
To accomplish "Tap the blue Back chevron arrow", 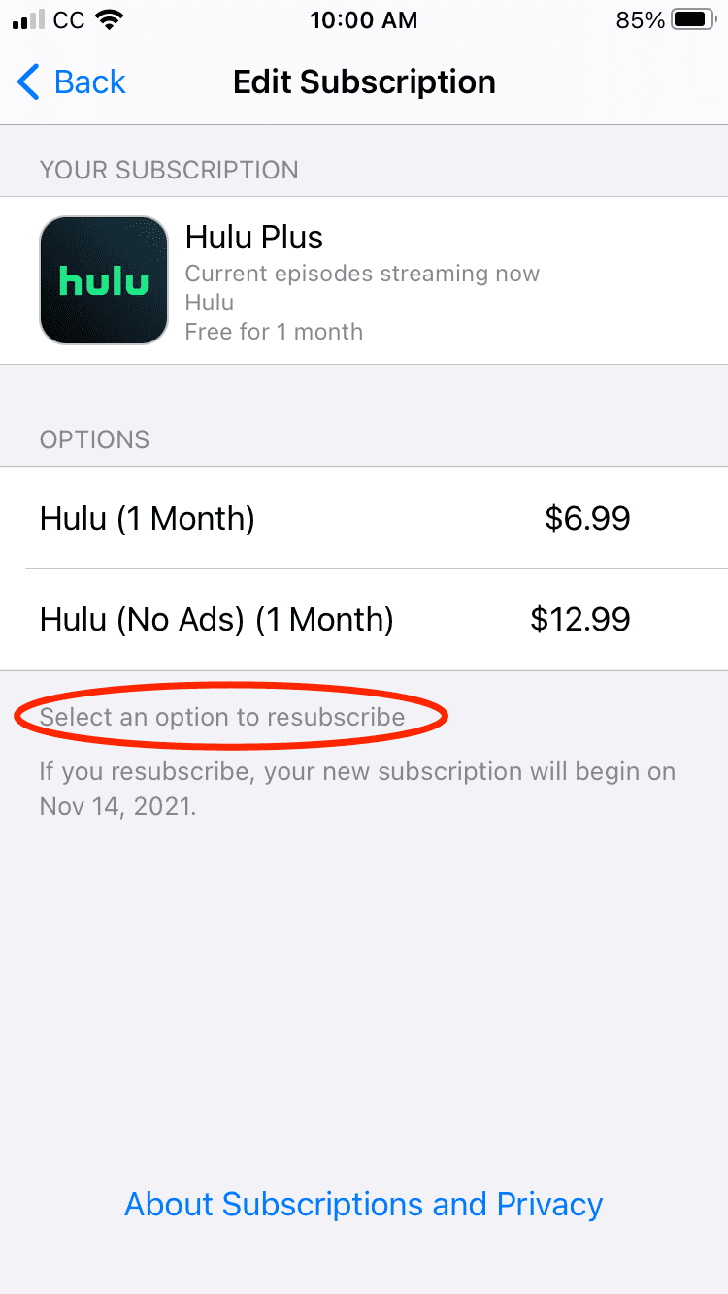I will pyautogui.click(x=28, y=82).
